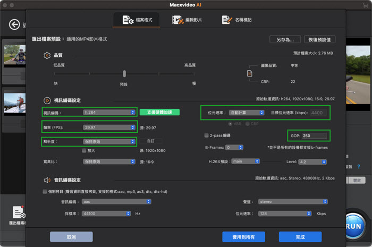Click the CRF value 22
The width and height of the screenshot is (372, 247).
(293, 82)
